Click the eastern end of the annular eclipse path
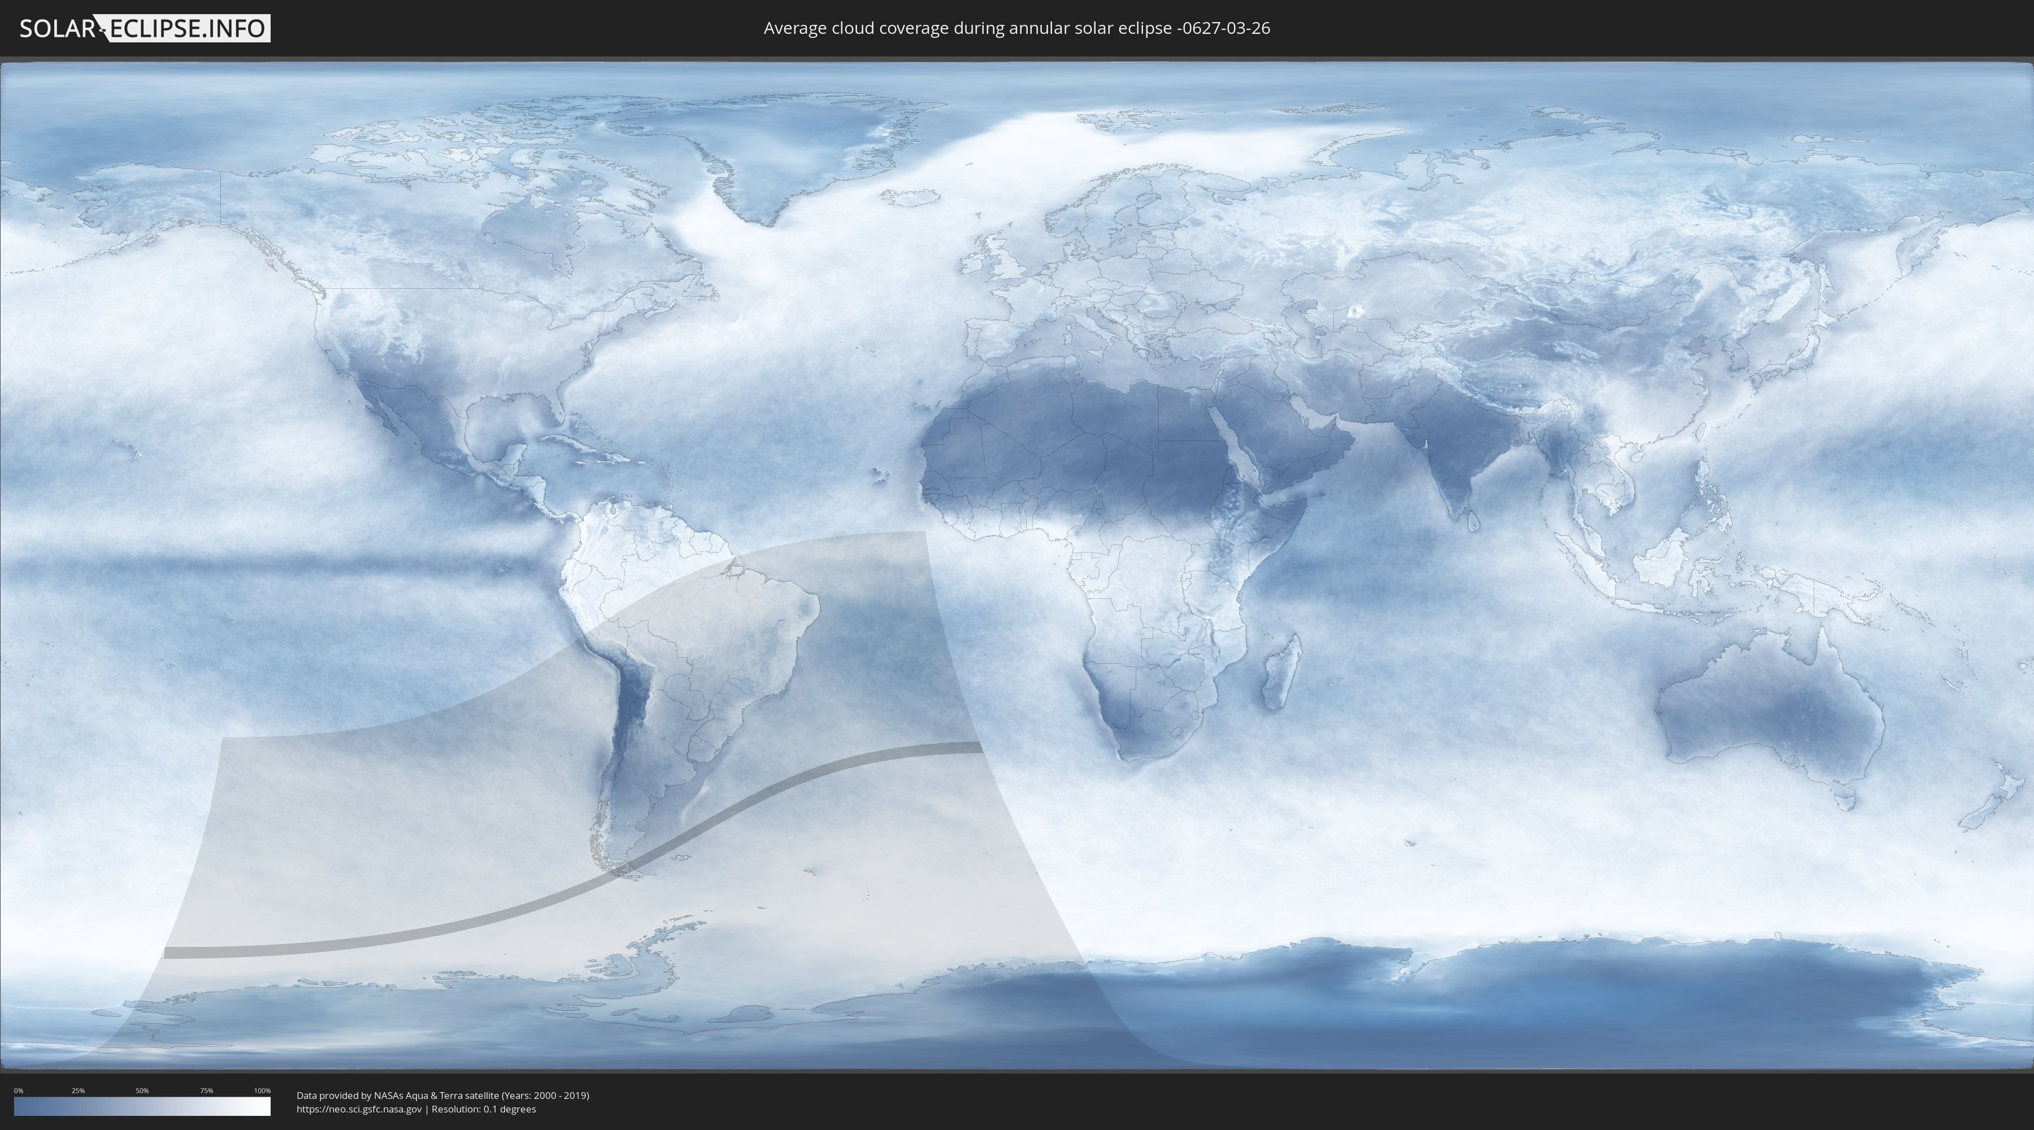The height and width of the screenshot is (1130, 2034). [x=976, y=747]
